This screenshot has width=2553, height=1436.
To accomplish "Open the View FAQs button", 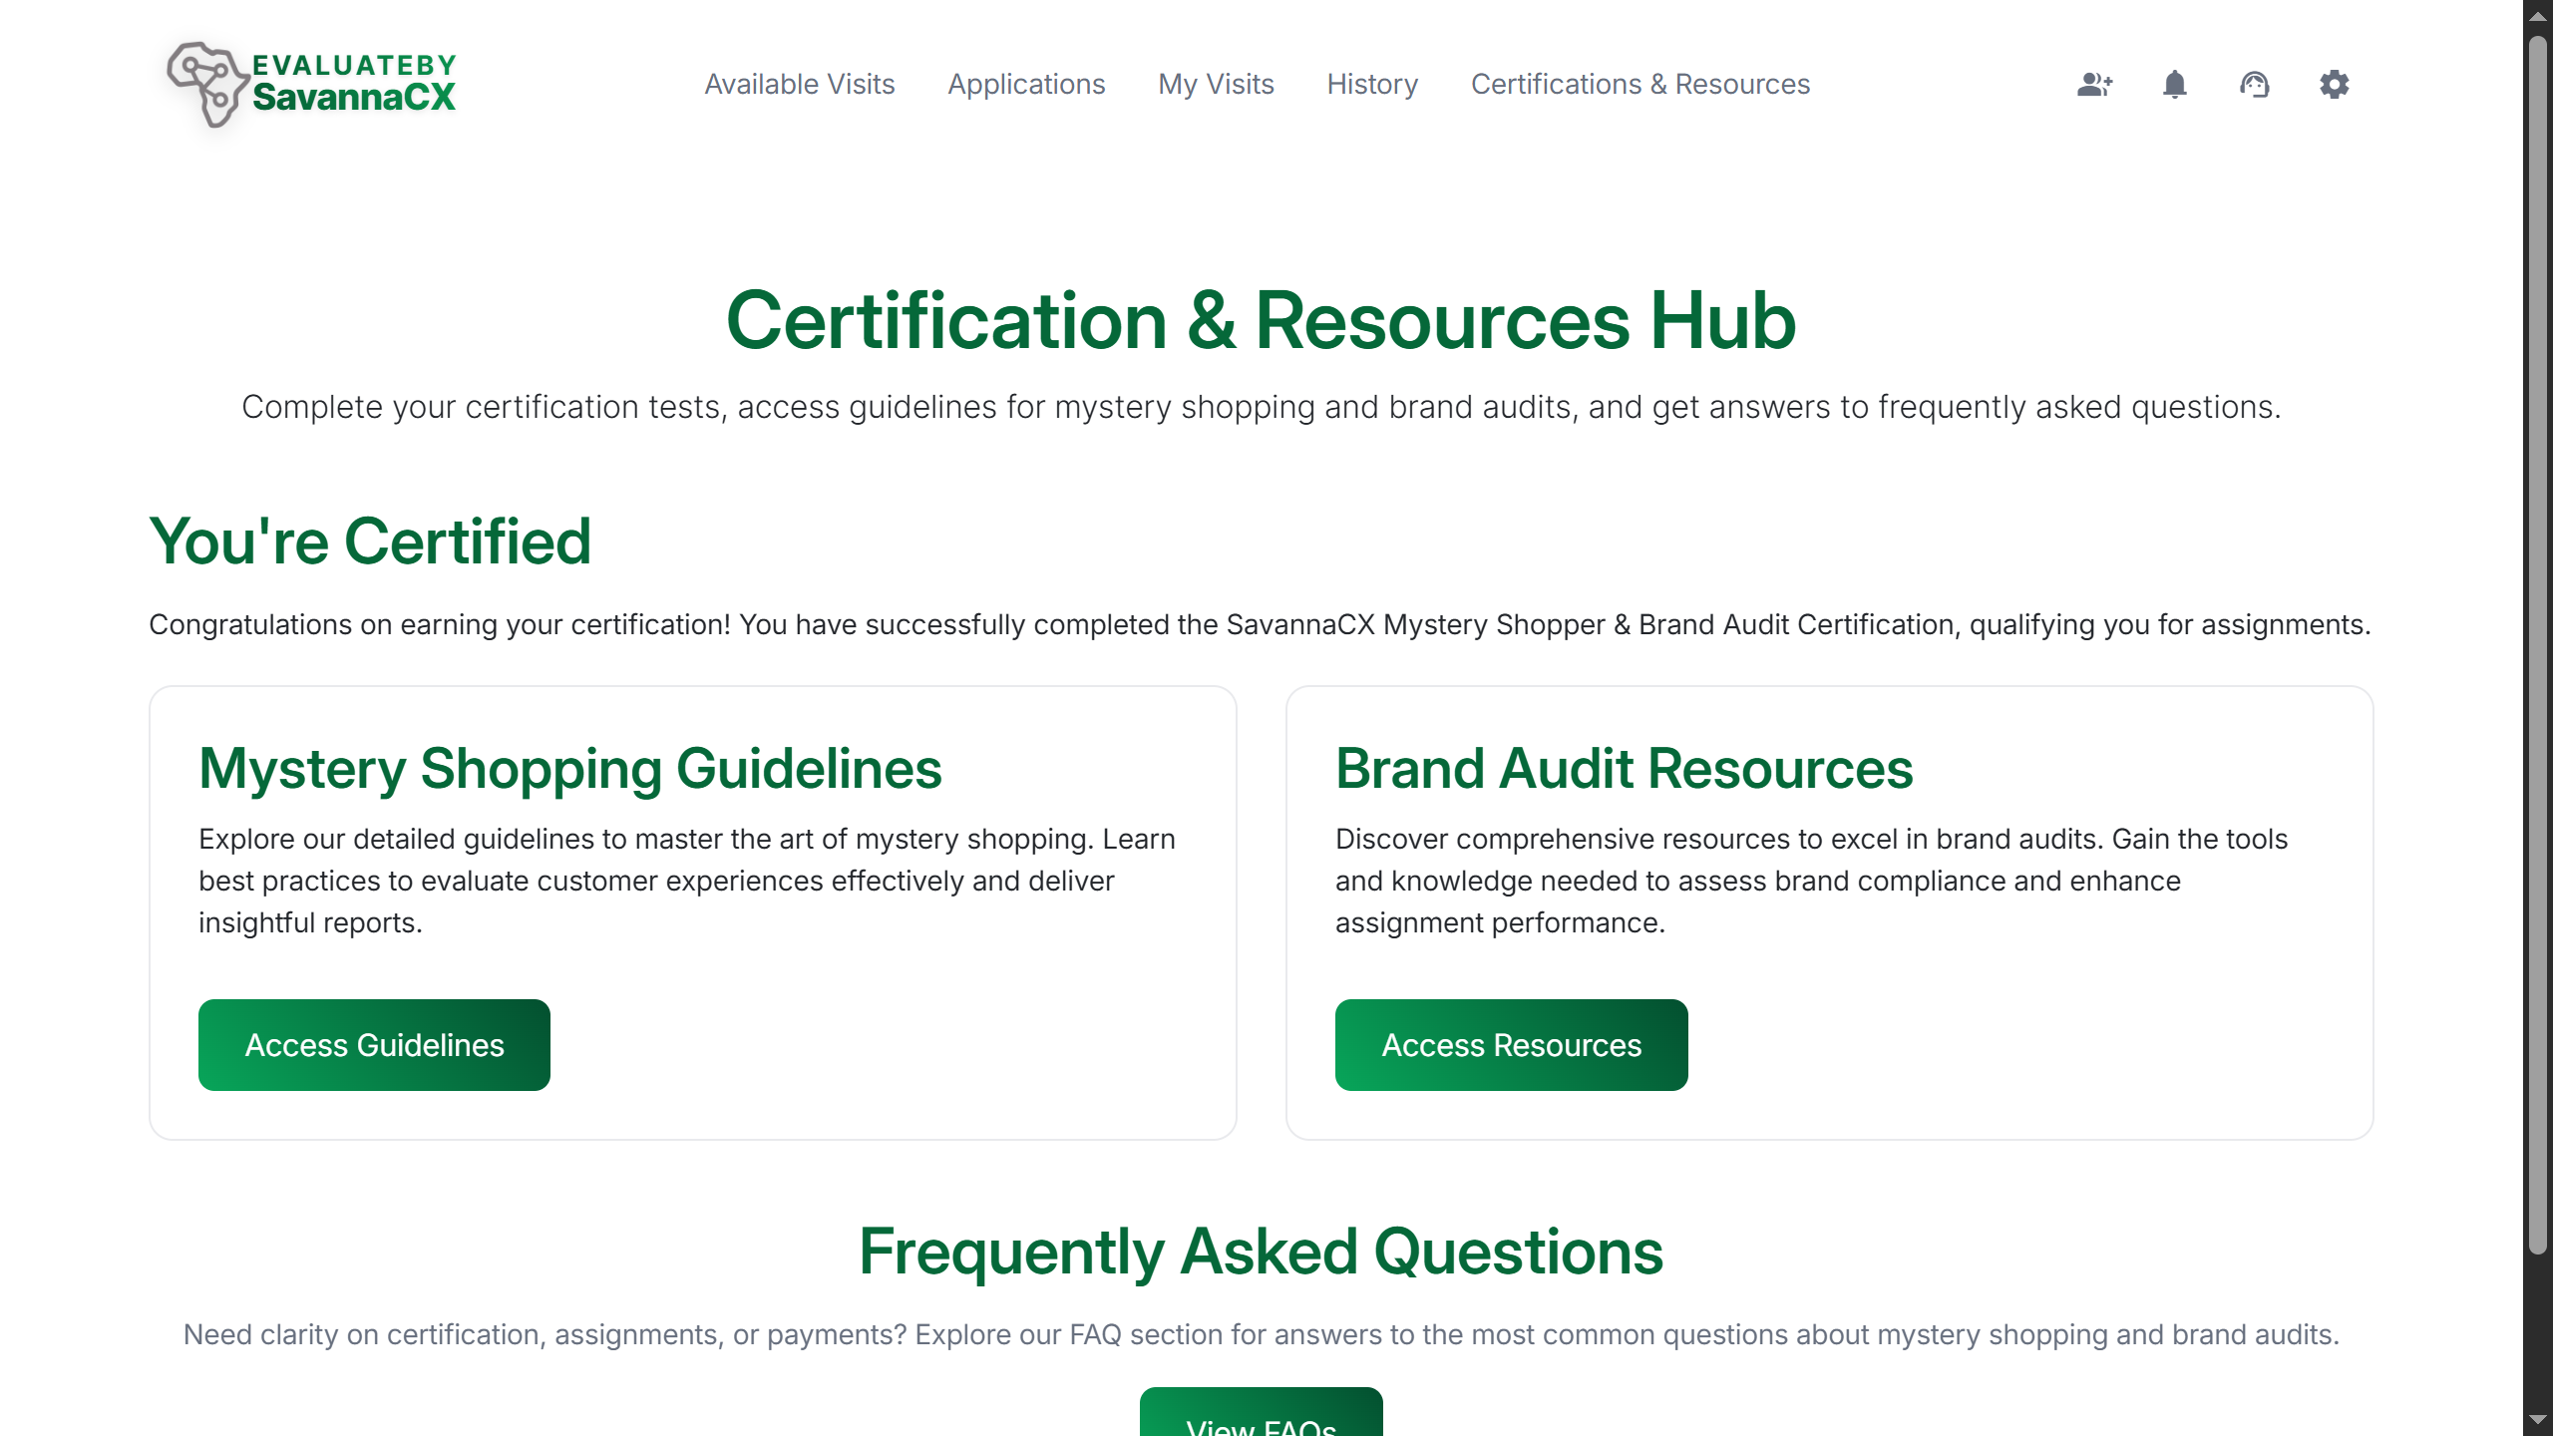I will pyautogui.click(x=1261, y=1421).
